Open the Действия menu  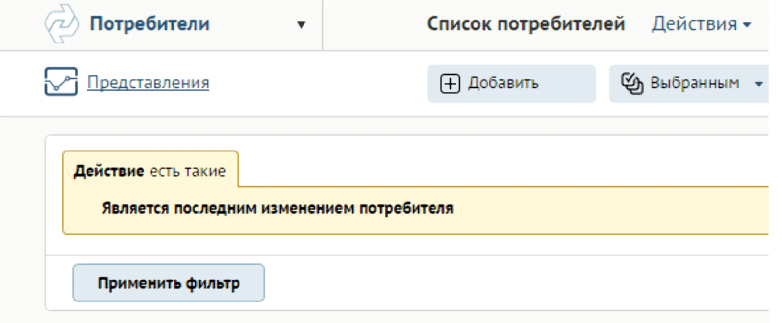[701, 23]
